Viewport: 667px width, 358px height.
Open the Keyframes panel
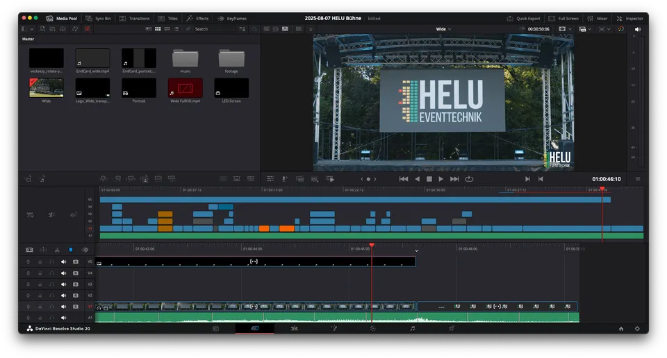click(x=232, y=18)
